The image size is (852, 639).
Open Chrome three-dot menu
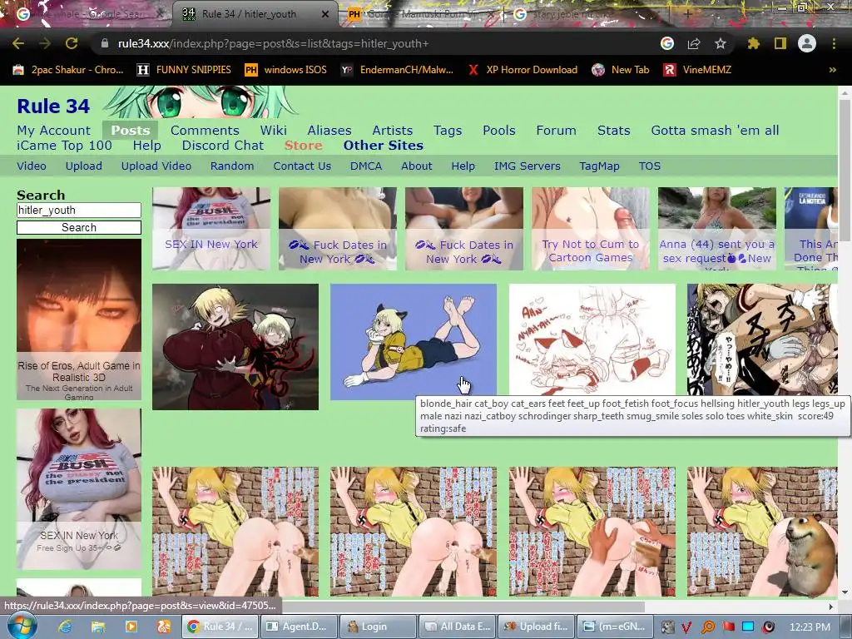pyautogui.click(x=834, y=43)
